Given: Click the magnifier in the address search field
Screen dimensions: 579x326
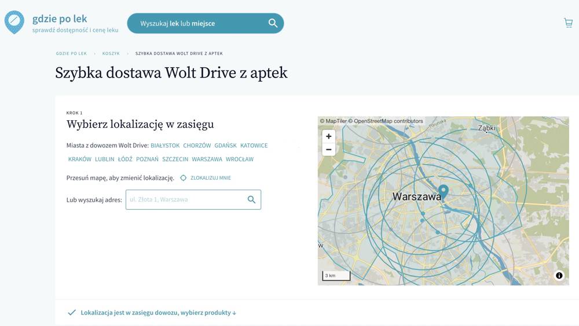Looking at the screenshot, I should 251,199.
